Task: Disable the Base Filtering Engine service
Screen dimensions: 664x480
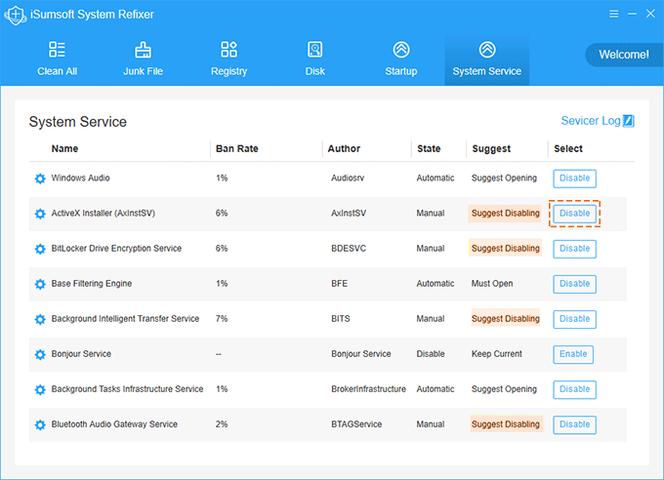Action: coord(574,284)
